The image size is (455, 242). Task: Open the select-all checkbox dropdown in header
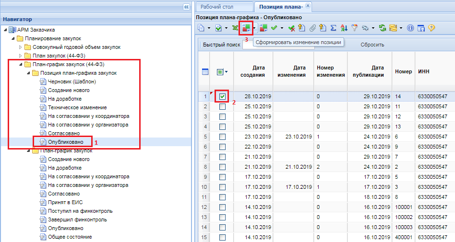tap(226, 72)
